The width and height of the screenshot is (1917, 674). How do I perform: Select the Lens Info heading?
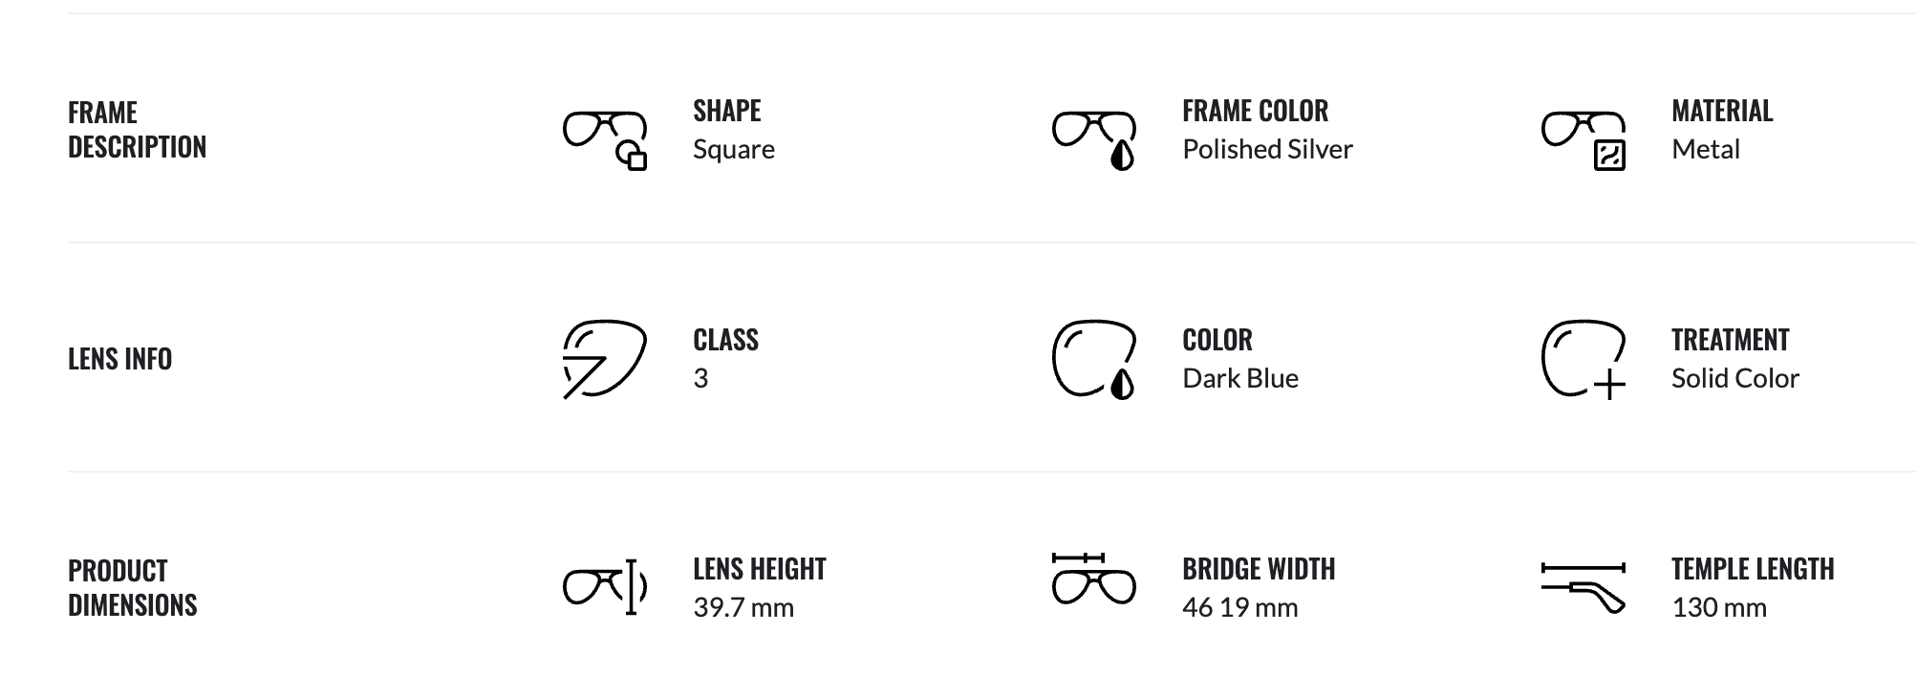pos(119,359)
